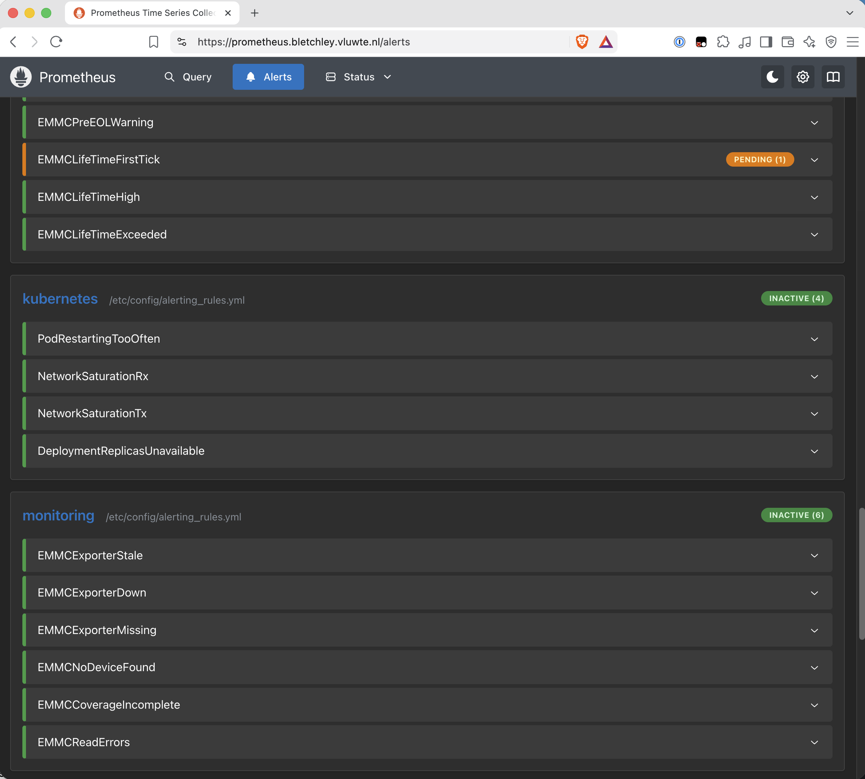Open the browser hamburger menu

(853, 42)
